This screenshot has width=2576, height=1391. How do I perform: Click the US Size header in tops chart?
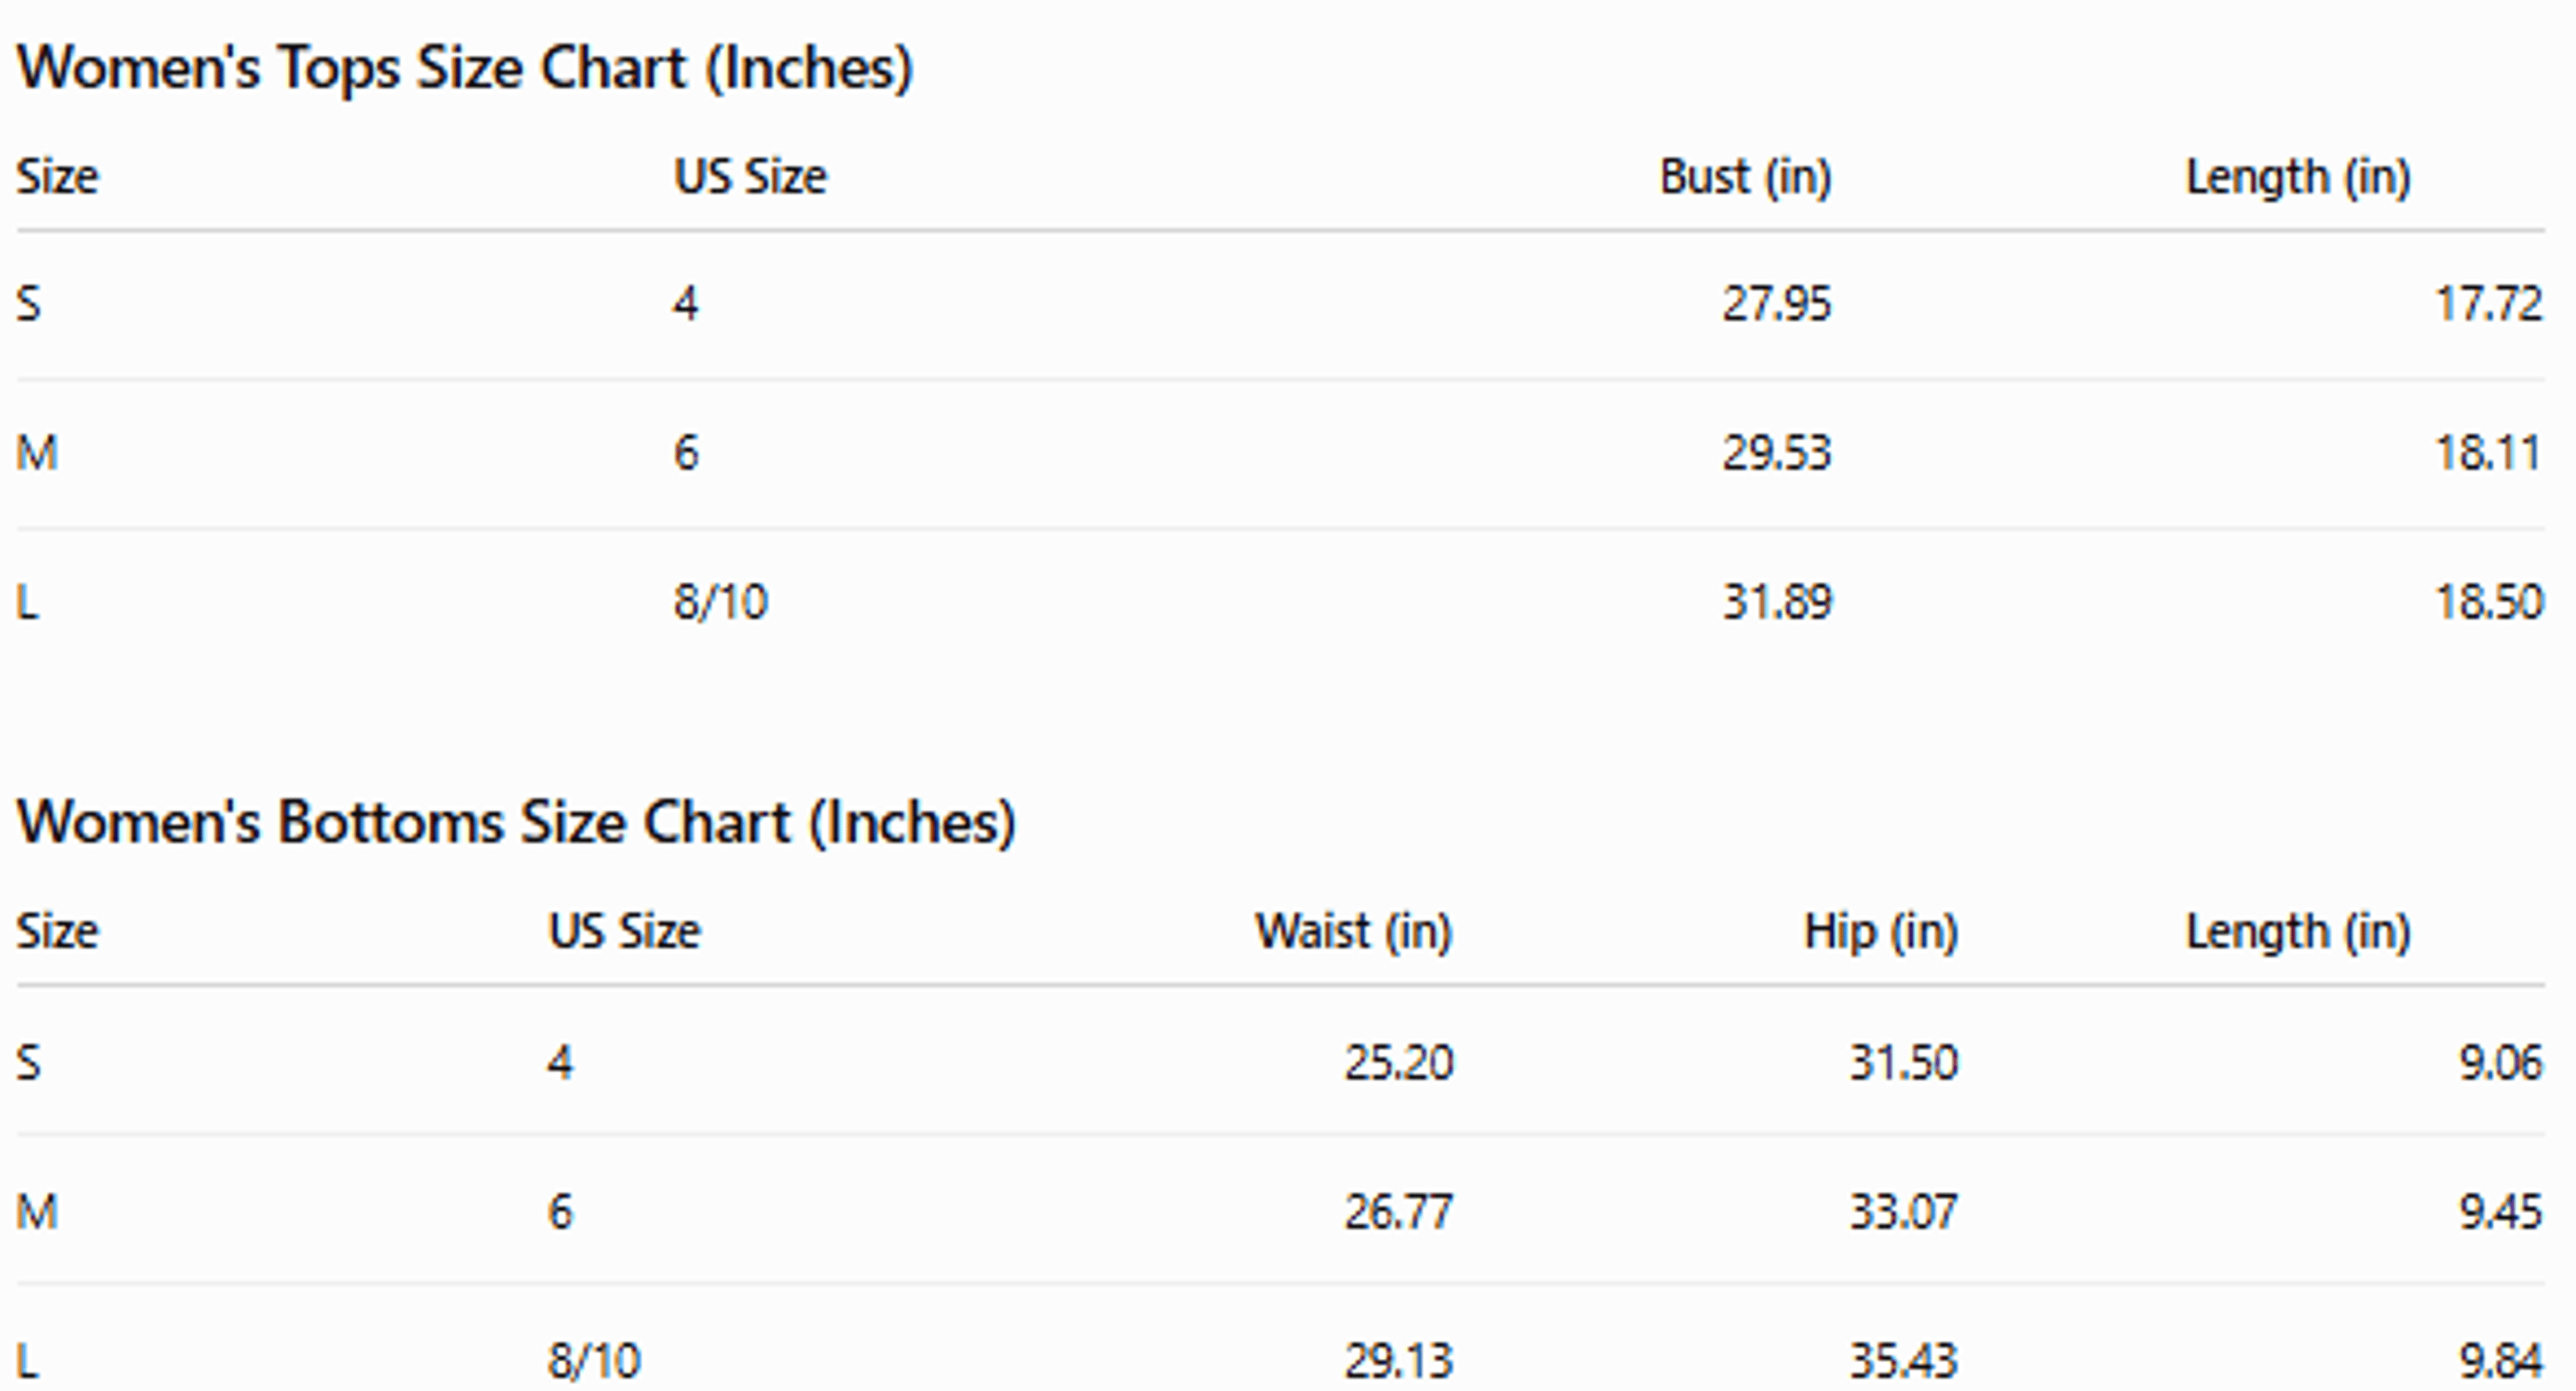click(x=750, y=177)
